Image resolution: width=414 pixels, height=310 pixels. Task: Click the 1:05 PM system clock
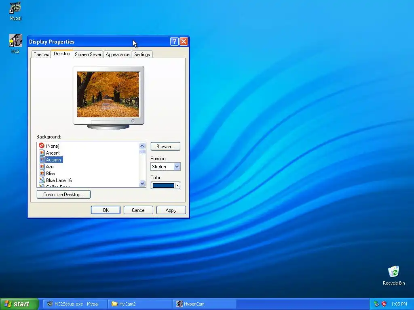point(399,304)
